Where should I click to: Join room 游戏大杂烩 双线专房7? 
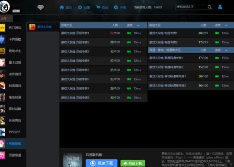tap(103, 89)
